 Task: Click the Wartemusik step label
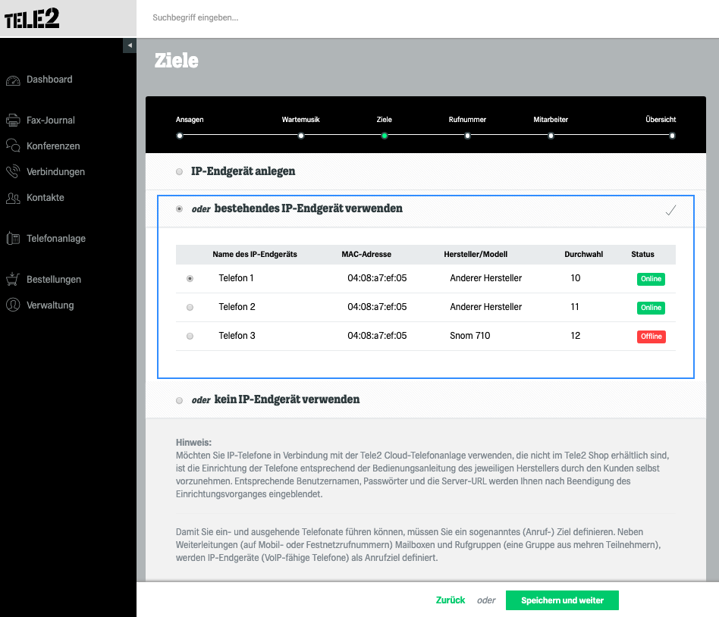click(x=301, y=120)
